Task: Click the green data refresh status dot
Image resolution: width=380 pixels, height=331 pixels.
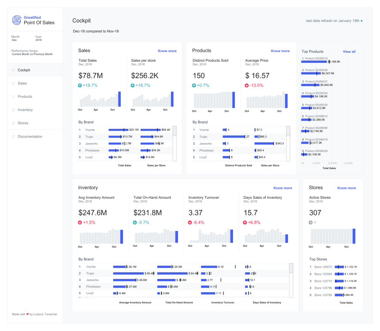Action: point(362,21)
